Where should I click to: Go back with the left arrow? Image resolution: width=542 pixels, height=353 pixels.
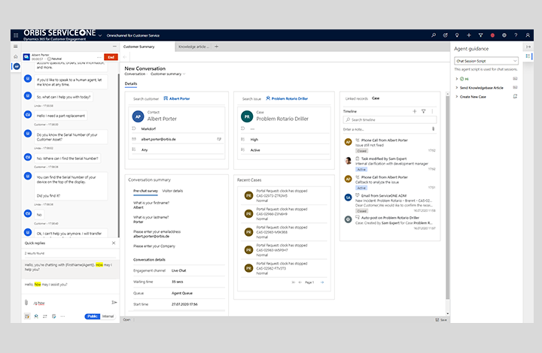tap(125, 57)
